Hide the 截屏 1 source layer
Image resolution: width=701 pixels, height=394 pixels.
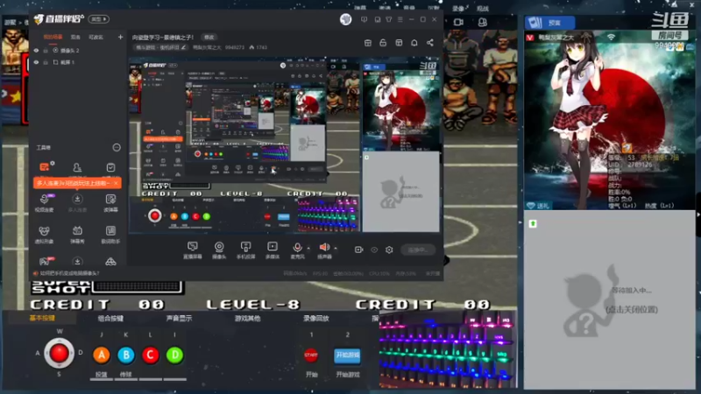[x=36, y=62]
